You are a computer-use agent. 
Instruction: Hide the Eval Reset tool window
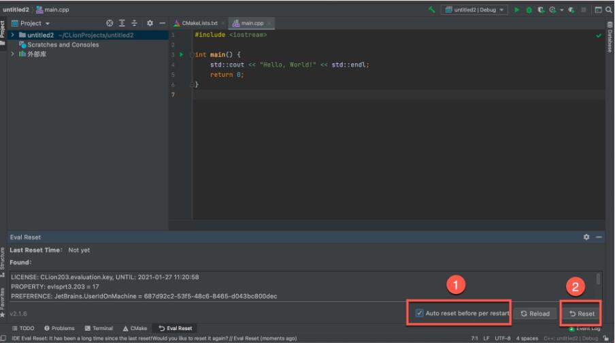point(599,237)
